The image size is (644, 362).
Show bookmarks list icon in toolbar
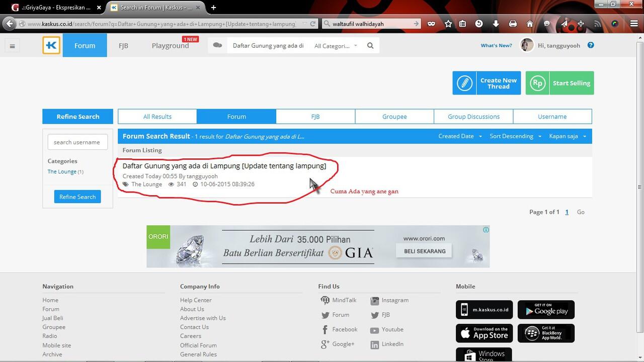pos(462,24)
